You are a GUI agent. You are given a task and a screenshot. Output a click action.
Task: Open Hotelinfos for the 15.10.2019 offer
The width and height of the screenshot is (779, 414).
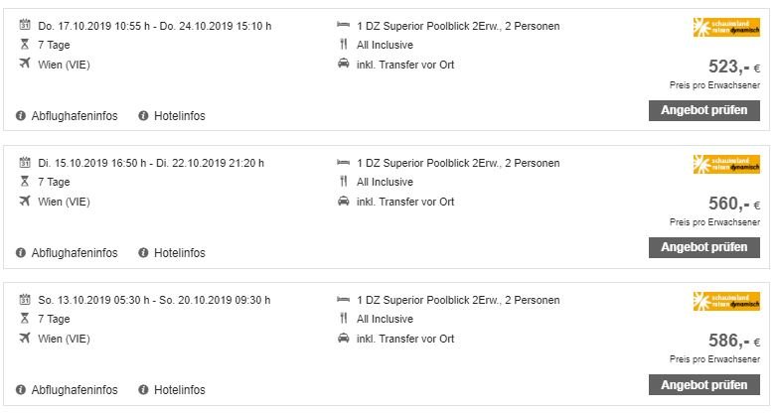tap(179, 252)
